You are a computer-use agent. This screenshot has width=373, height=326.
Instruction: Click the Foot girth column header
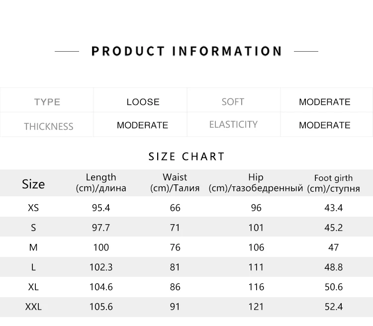(333, 183)
